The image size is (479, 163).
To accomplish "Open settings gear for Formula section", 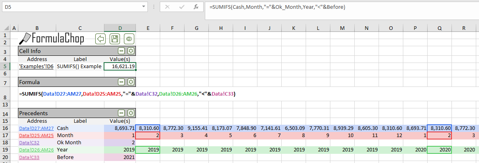I will coord(130,82).
